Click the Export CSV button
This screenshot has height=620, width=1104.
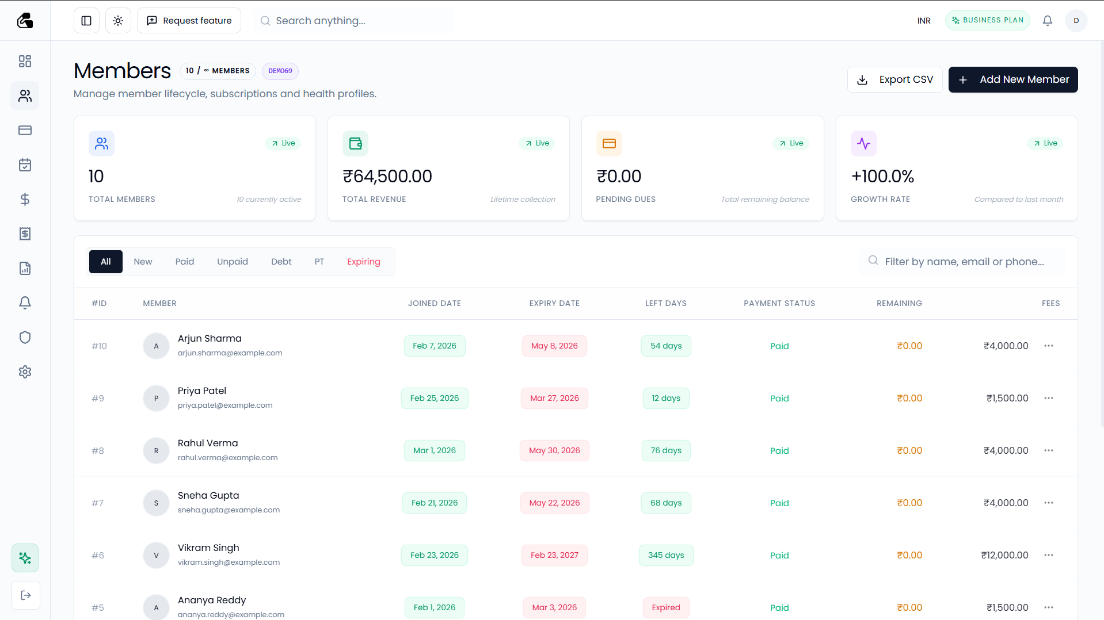pos(894,79)
